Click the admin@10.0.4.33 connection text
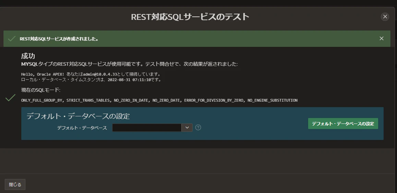The width and height of the screenshot is (397, 193). (100, 74)
